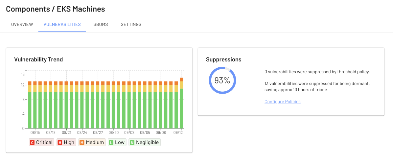Go to the Settings tab
The image size is (393, 160).
point(131,25)
